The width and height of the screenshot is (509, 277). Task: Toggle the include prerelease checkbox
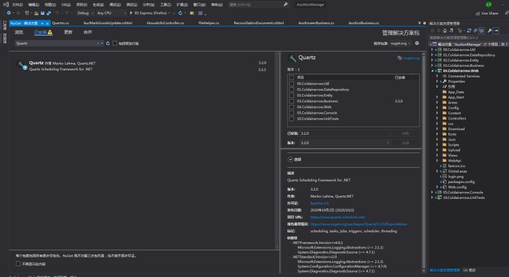coord(115,43)
